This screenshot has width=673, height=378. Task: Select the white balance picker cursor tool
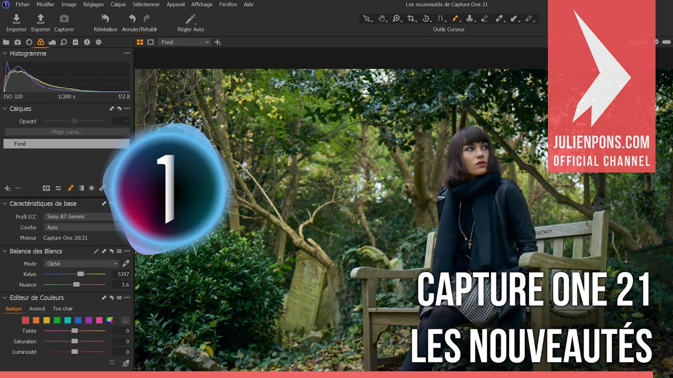(499, 19)
